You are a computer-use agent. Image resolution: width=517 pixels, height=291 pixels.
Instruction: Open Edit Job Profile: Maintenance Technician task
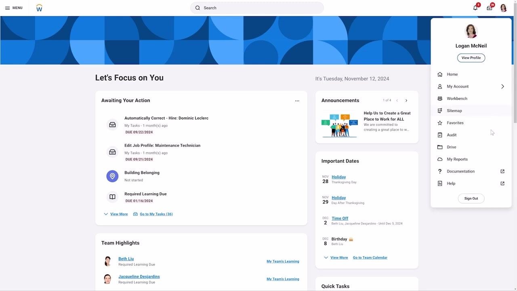[162, 145]
